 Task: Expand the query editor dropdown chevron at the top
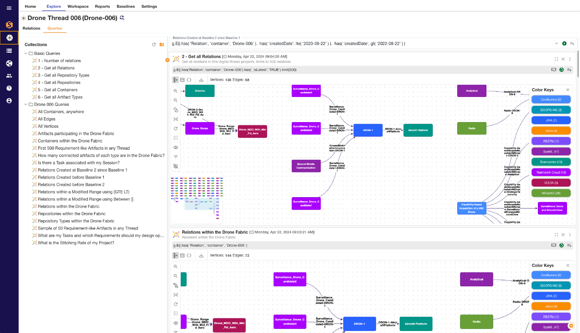556,43
